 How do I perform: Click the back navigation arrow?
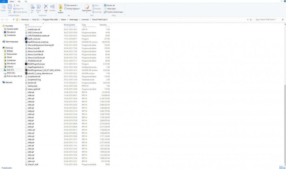pyautogui.click(x=2, y=19)
